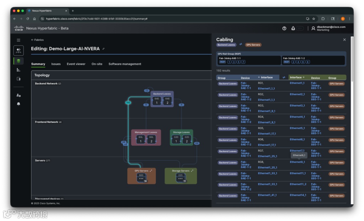The width and height of the screenshot is (364, 221).
Task: Select the Nexus Hyperfabric browser tab
Action: (48, 11)
